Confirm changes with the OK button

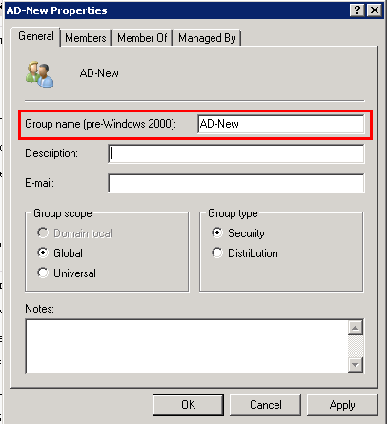pyautogui.click(x=188, y=405)
